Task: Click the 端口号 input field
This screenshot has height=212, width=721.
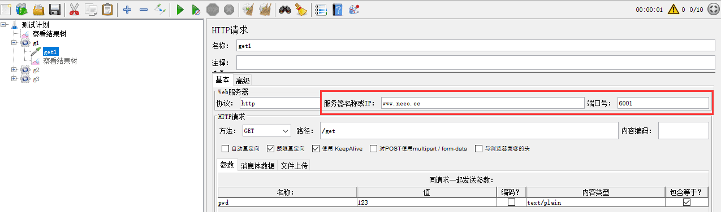Action: 663,103
